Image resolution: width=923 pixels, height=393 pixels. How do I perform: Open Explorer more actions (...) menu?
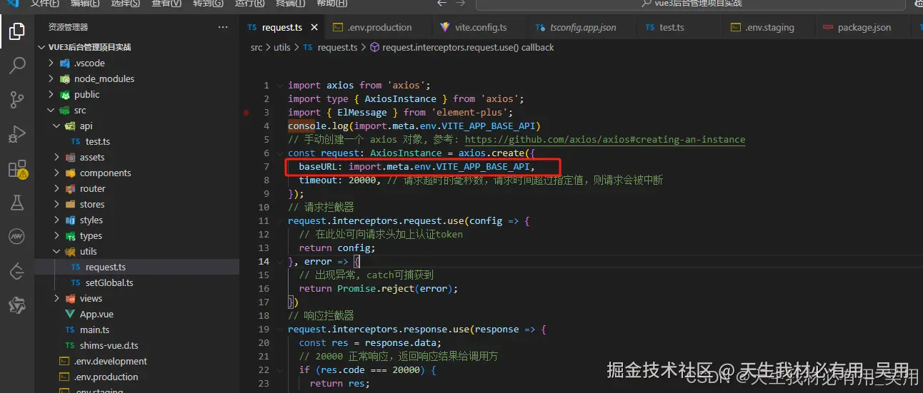click(223, 27)
